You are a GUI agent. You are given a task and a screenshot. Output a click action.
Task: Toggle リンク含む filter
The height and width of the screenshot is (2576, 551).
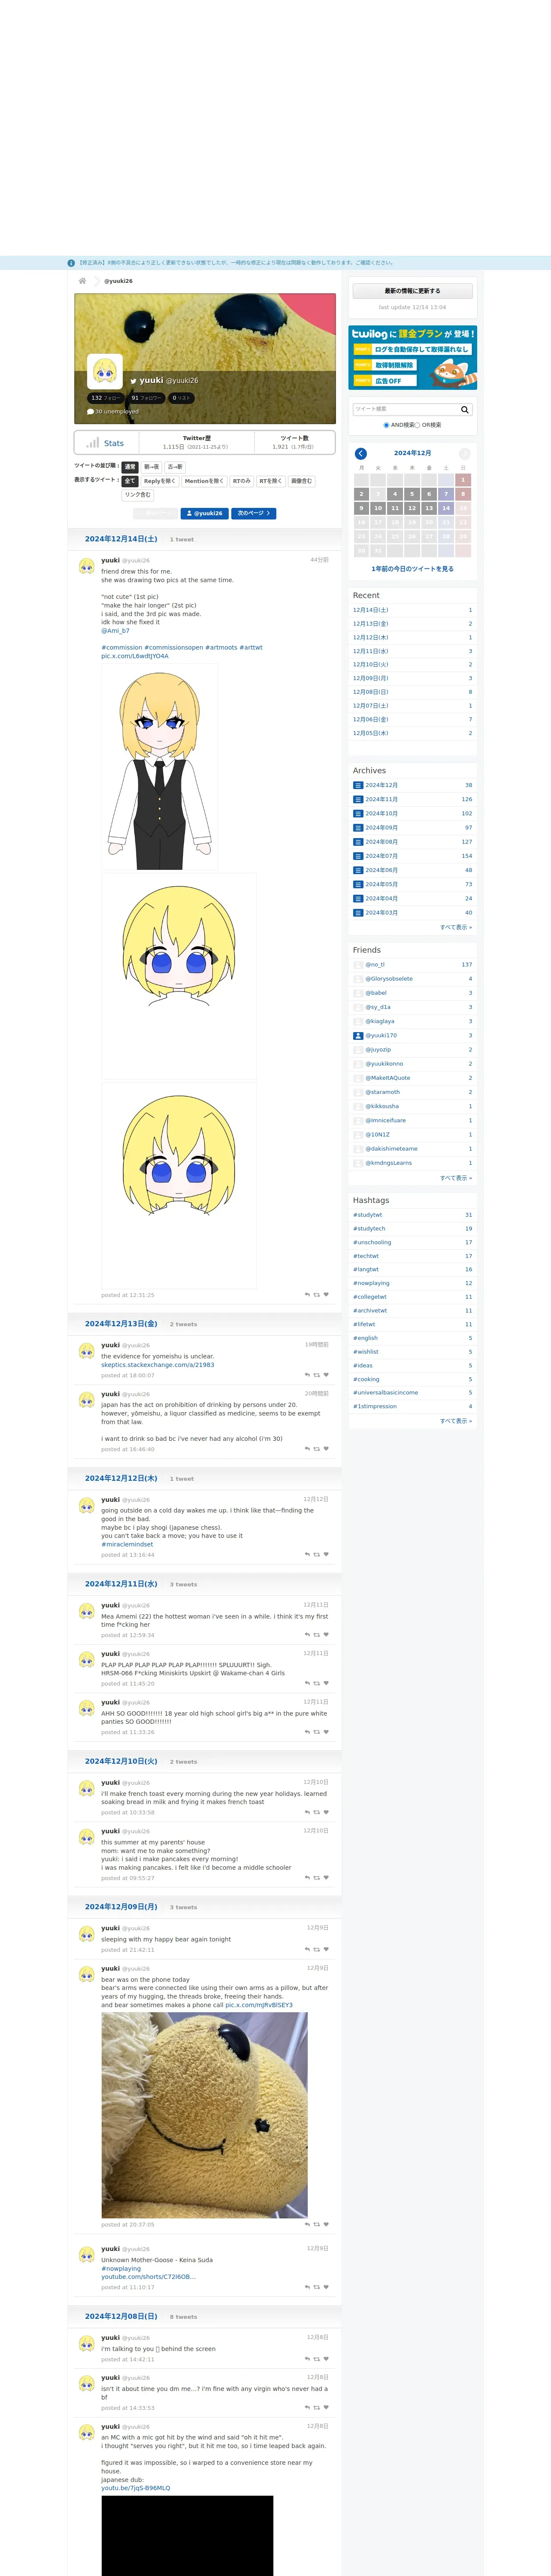(x=138, y=495)
